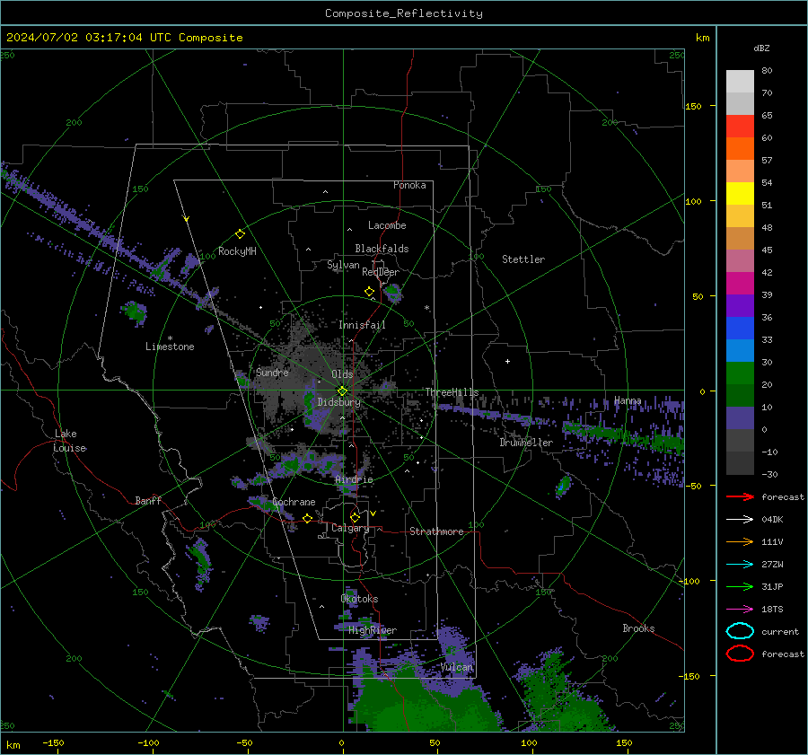Click the green echo cell south of Hanna
The image size is (808, 755).
pyautogui.click(x=563, y=485)
